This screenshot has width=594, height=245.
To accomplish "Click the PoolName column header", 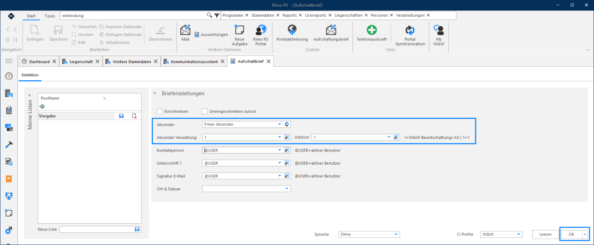I will [50, 98].
